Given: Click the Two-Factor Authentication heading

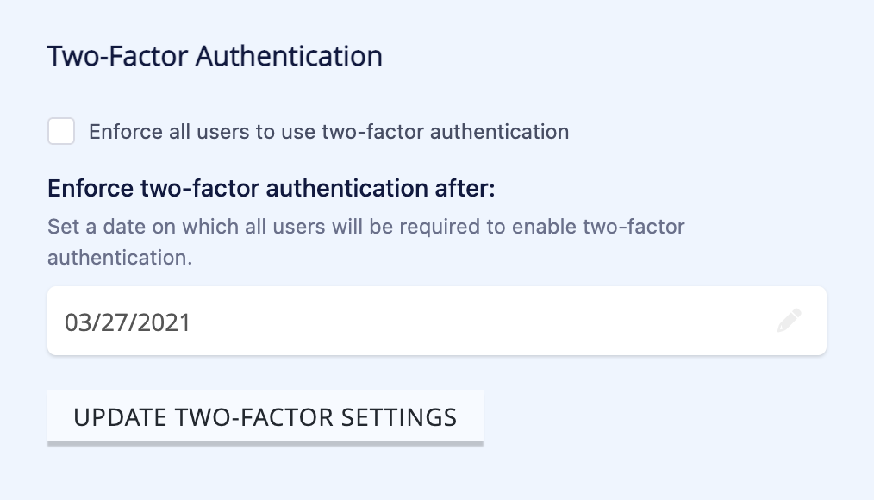Looking at the screenshot, I should pos(215,55).
